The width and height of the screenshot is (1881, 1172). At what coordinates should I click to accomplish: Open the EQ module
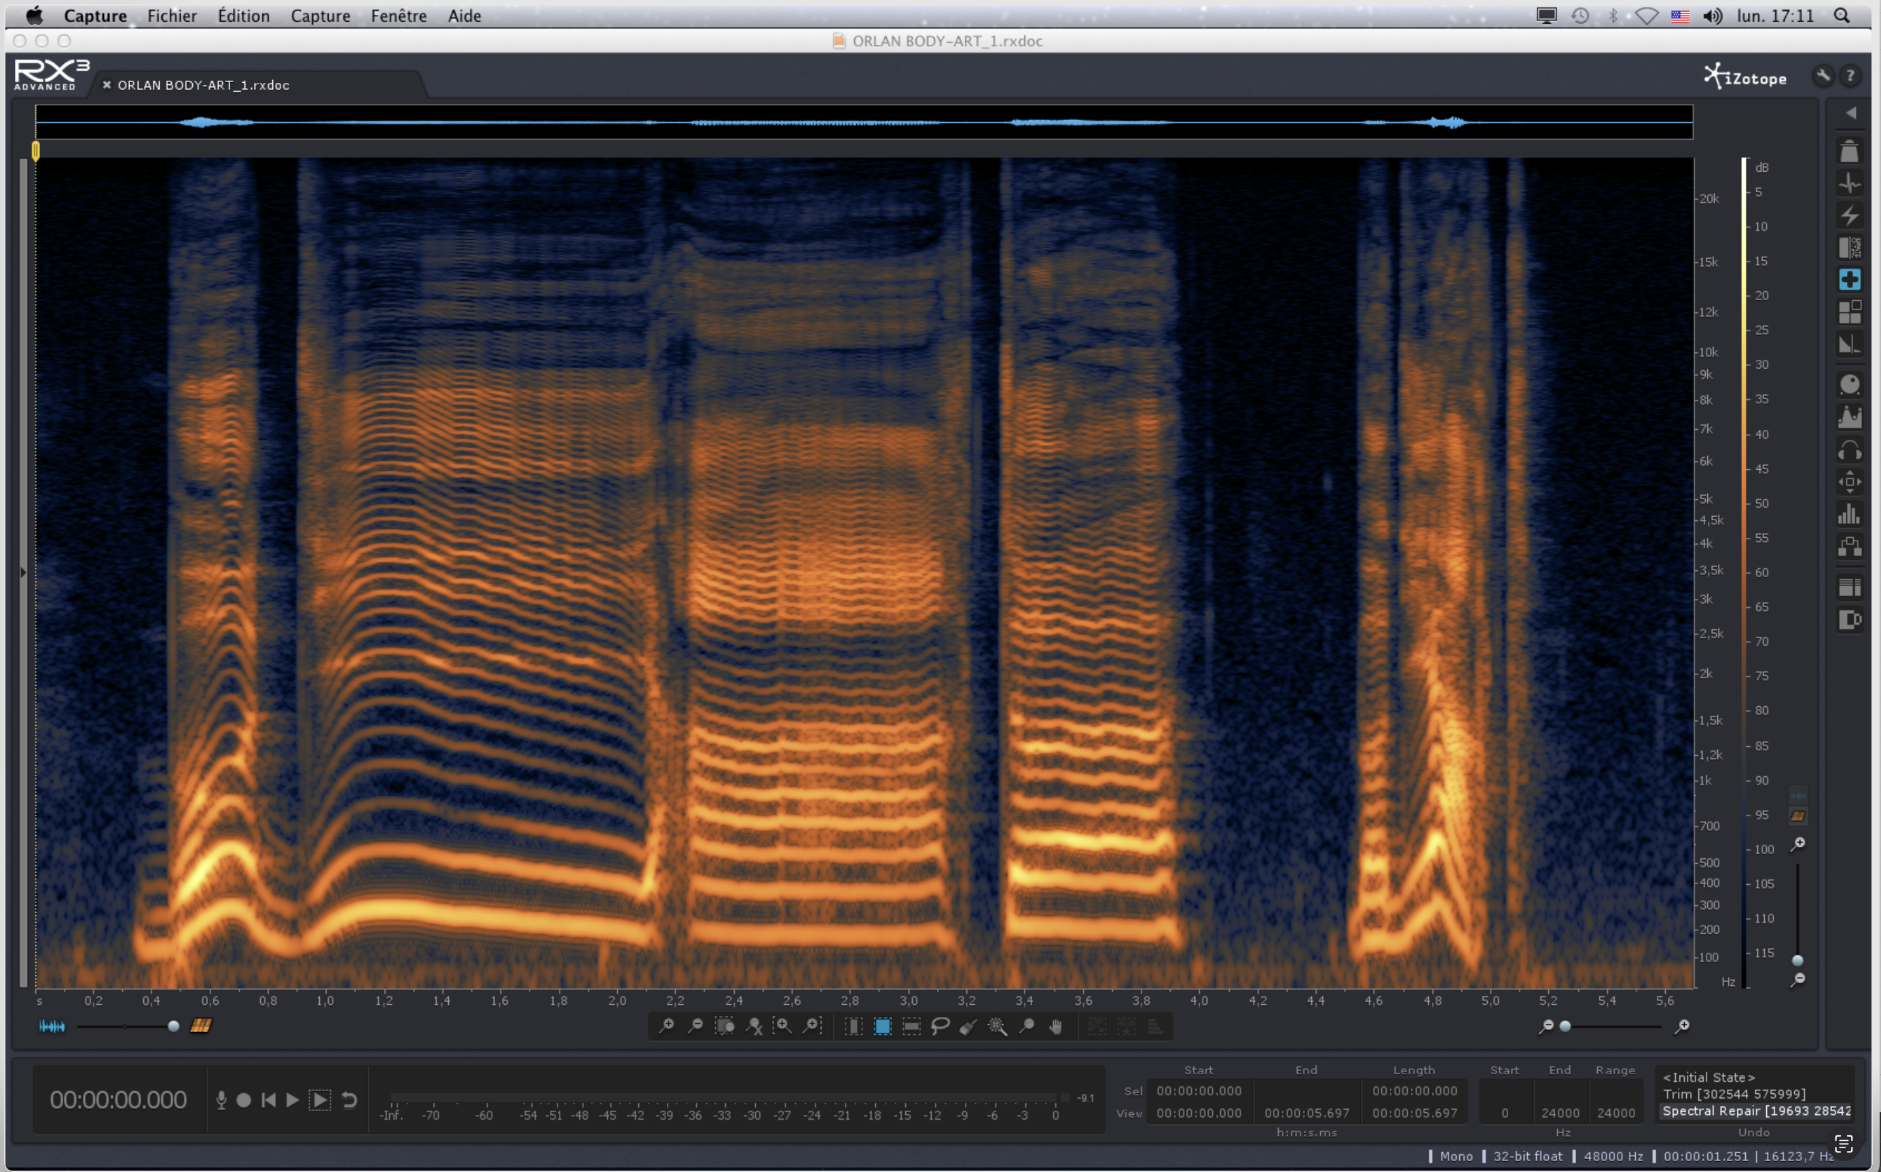1849,418
